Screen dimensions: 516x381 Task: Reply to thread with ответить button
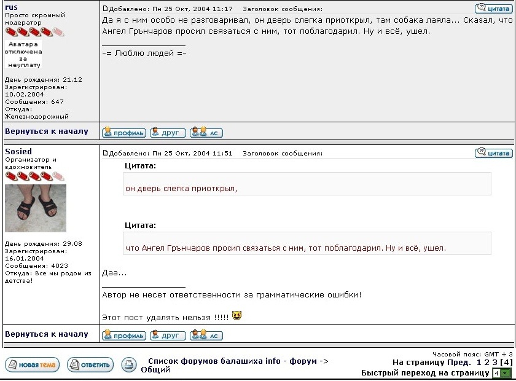click(x=90, y=364)
